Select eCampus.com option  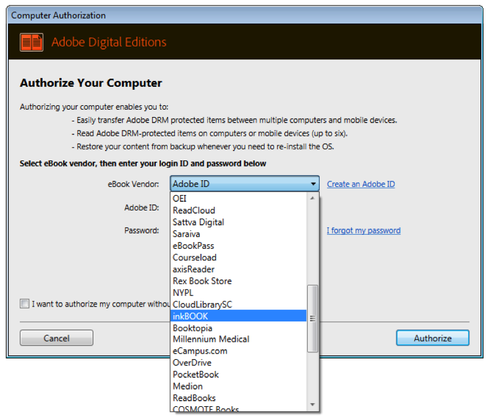coord(239,351)
